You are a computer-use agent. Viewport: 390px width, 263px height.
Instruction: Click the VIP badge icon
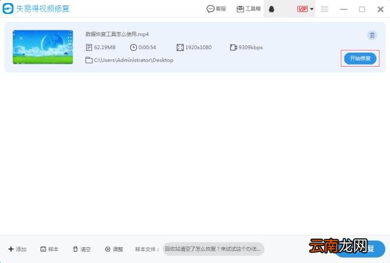tap(302, 9)
